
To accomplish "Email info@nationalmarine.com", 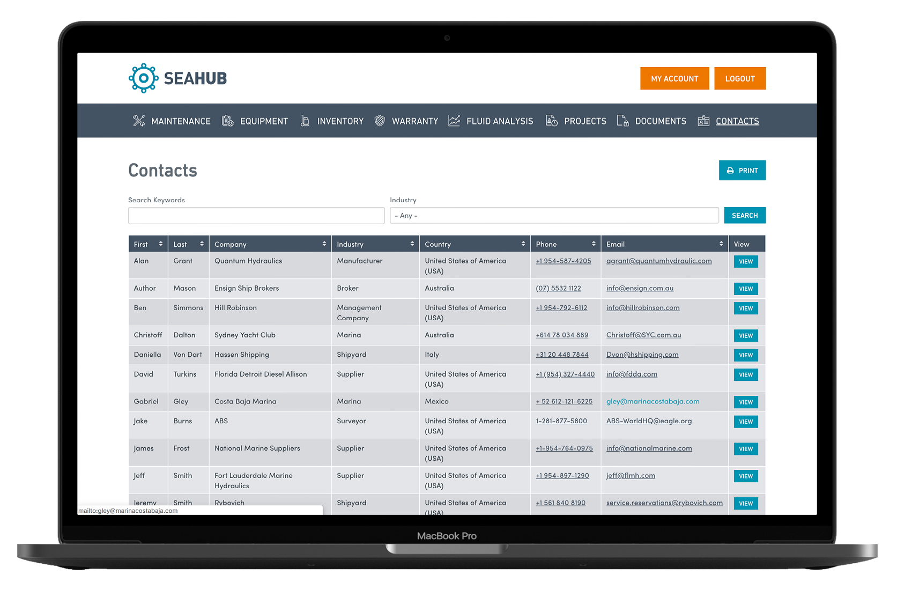I will click(x=649, y=448).
